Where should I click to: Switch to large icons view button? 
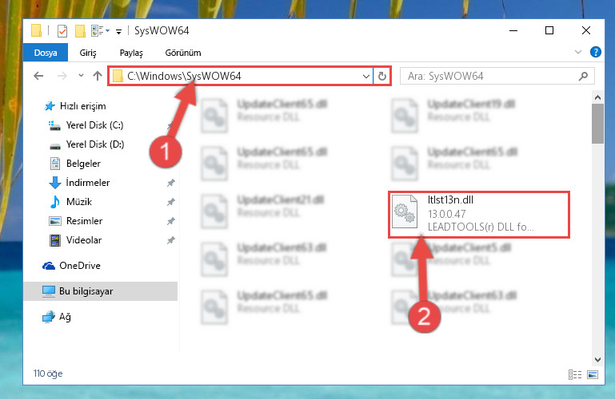[x=593, y=375]
